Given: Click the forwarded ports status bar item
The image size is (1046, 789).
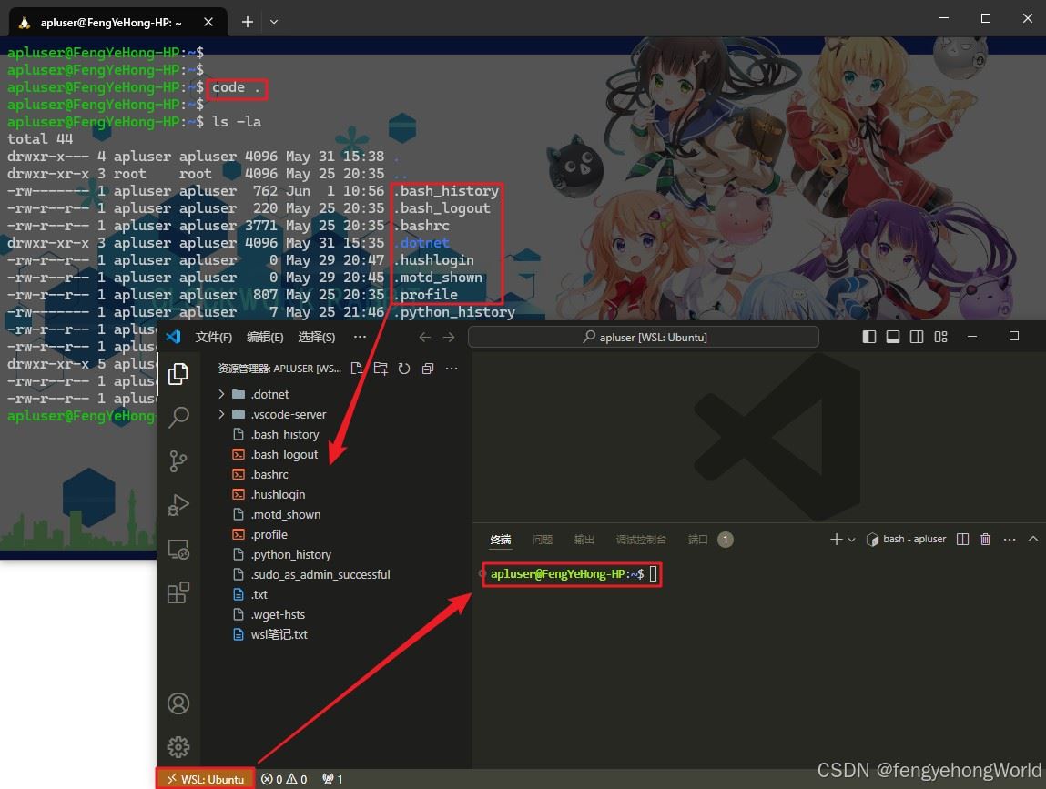Looking at the screenshot, I should point(332,779).
